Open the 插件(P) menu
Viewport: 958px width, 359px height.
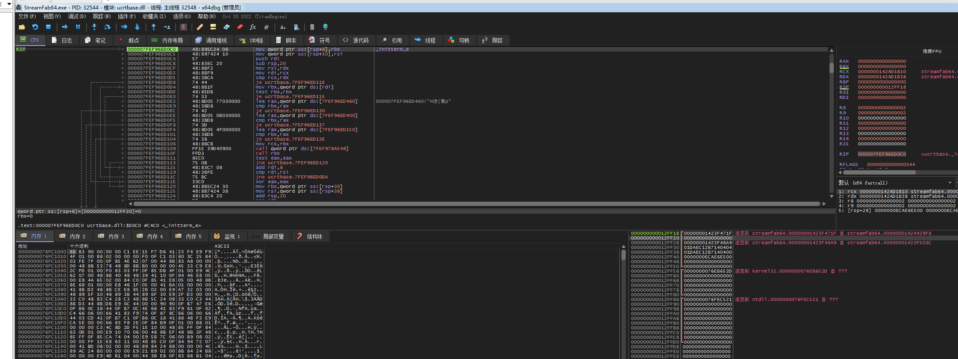[127, 16]
